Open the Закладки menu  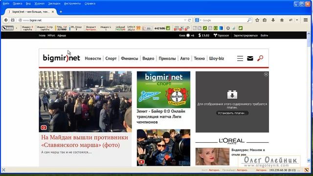pos(54,3)
